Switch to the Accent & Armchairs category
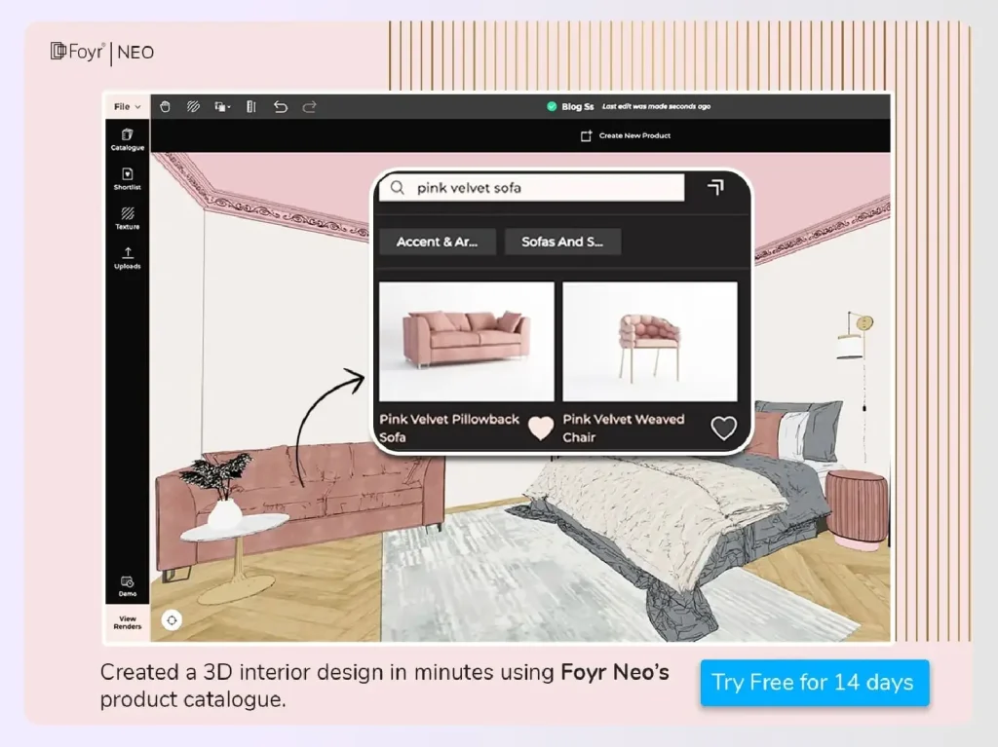 click(437, 242)
